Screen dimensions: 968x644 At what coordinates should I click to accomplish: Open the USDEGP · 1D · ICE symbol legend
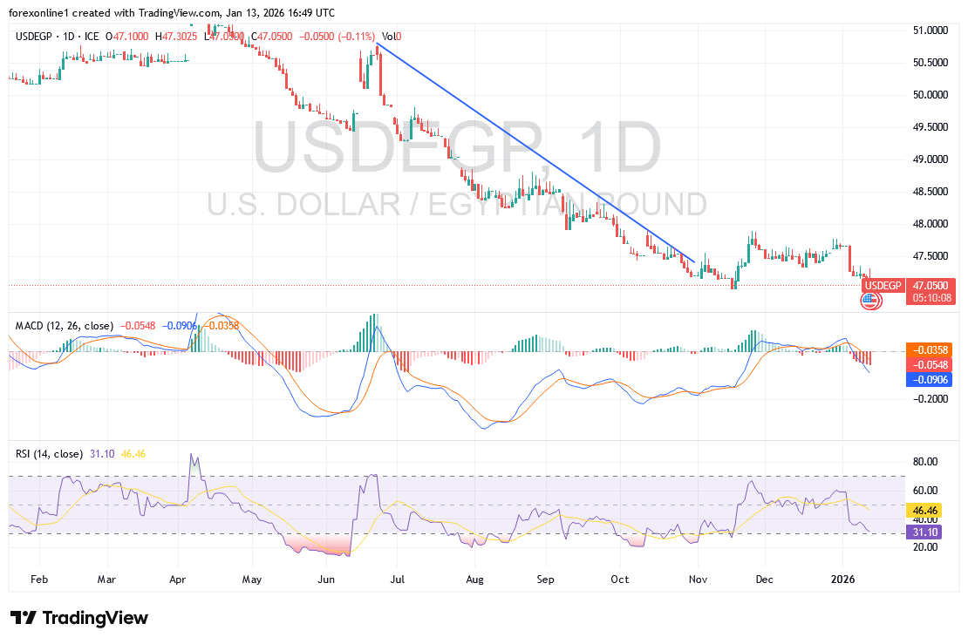point(58,37)
